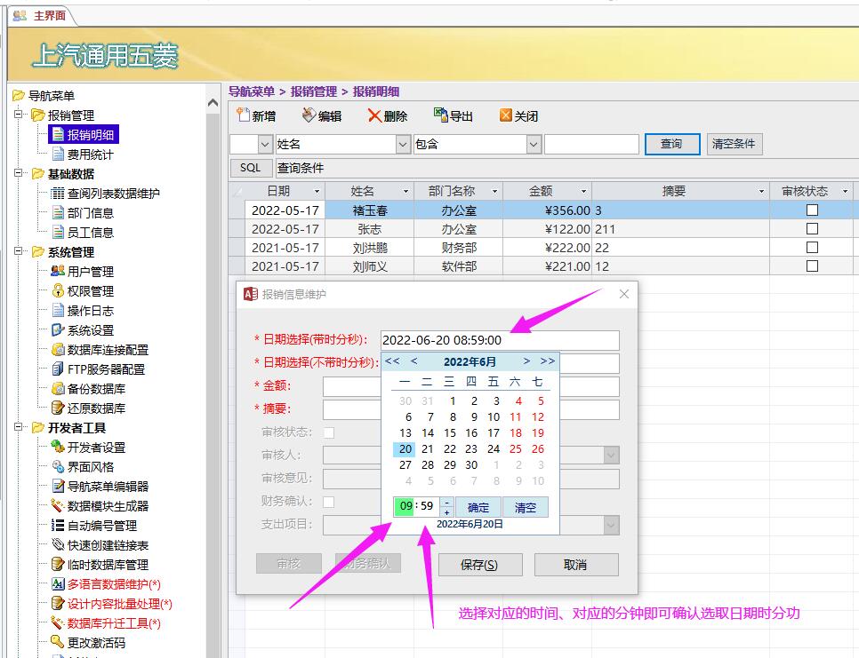
Task: Go to next year in calendar
Action: [547, 361]
